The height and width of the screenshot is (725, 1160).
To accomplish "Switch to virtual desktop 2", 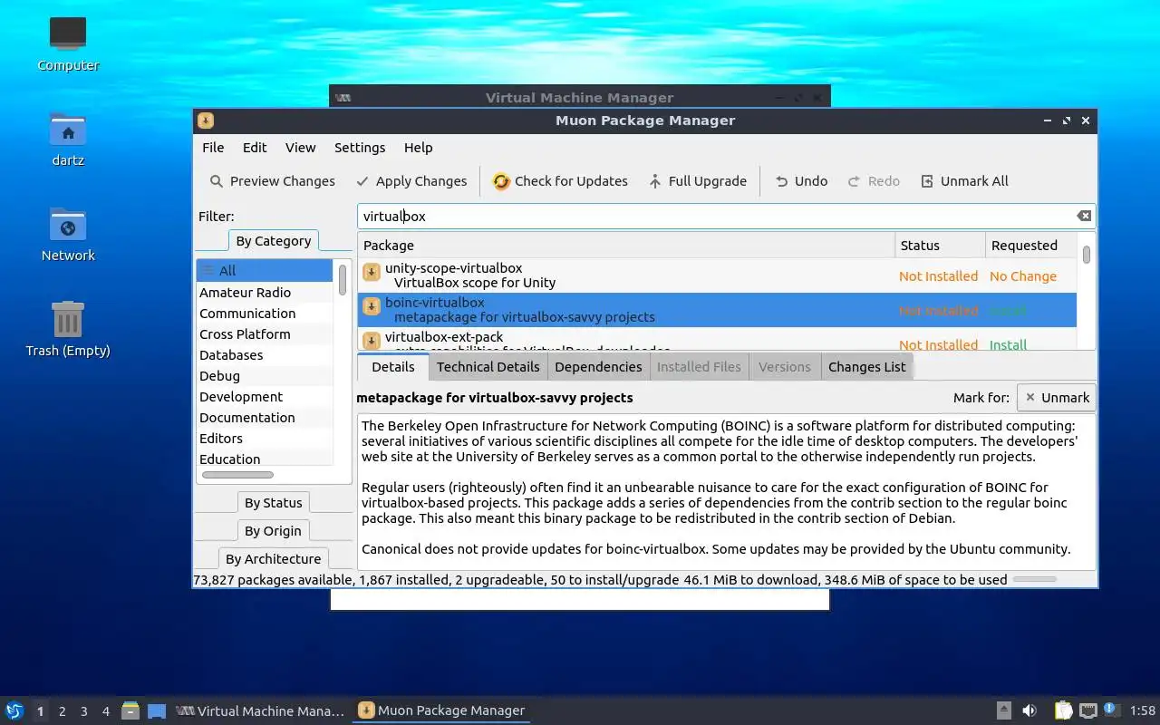I will coord(62,711).
